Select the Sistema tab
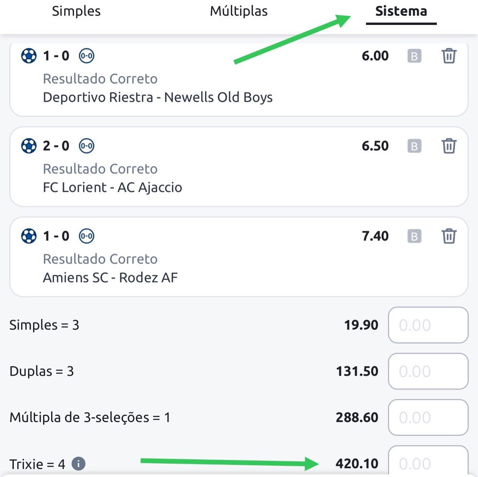The image size is (478, 477). (401, 11)
